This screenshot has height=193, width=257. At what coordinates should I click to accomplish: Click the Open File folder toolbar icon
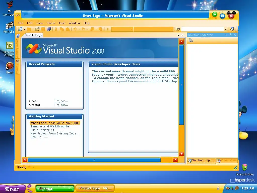click(x=37, y=29)
